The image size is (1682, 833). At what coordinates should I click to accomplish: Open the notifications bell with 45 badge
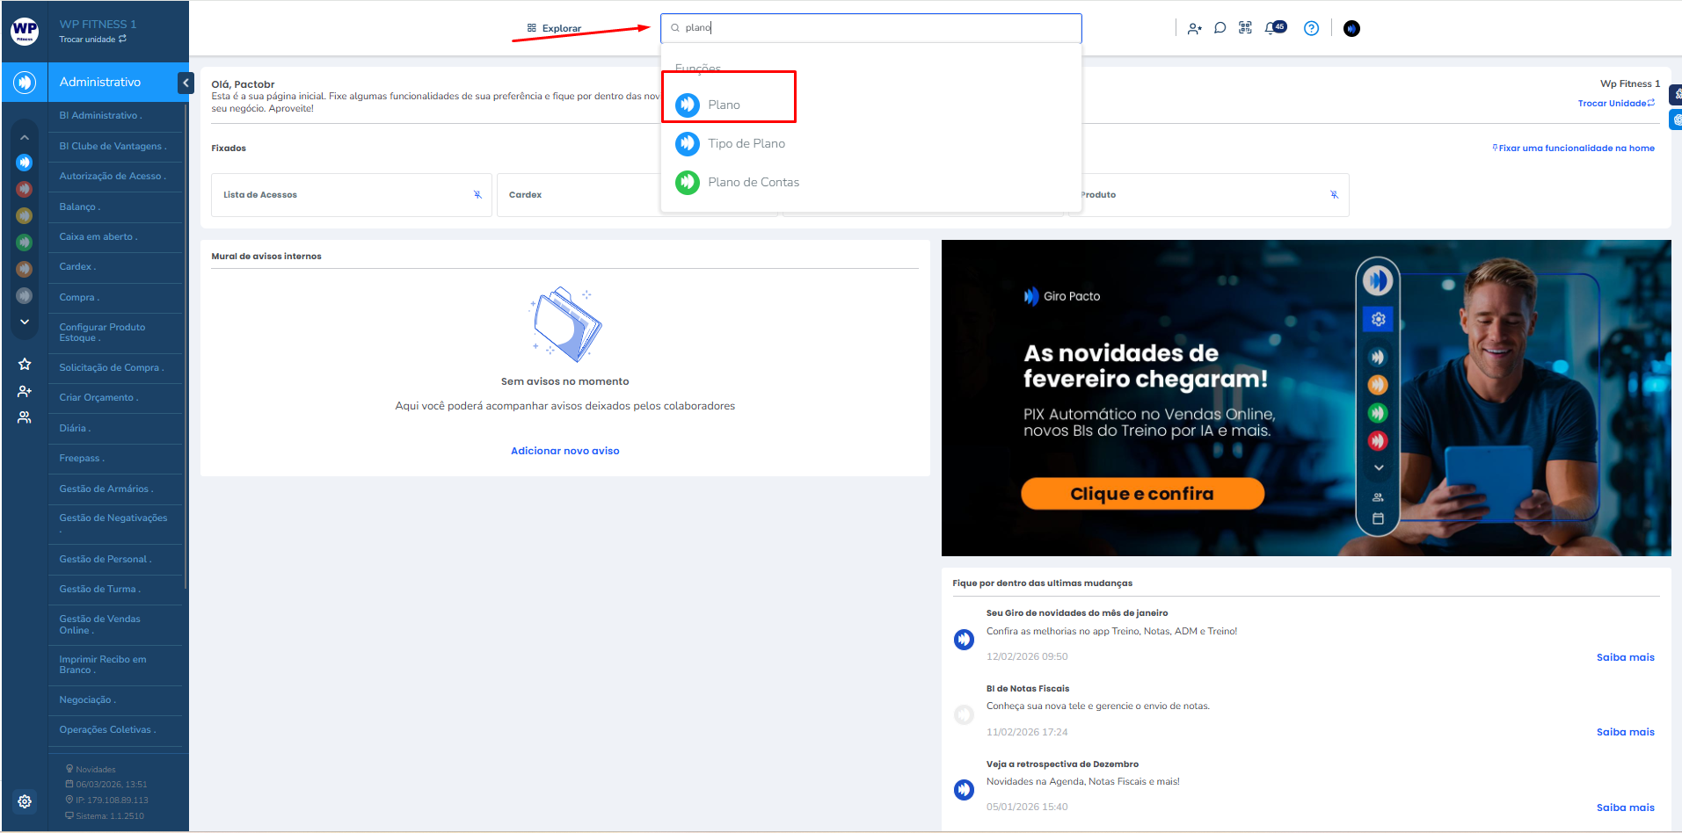click(x=1273, y=28)
